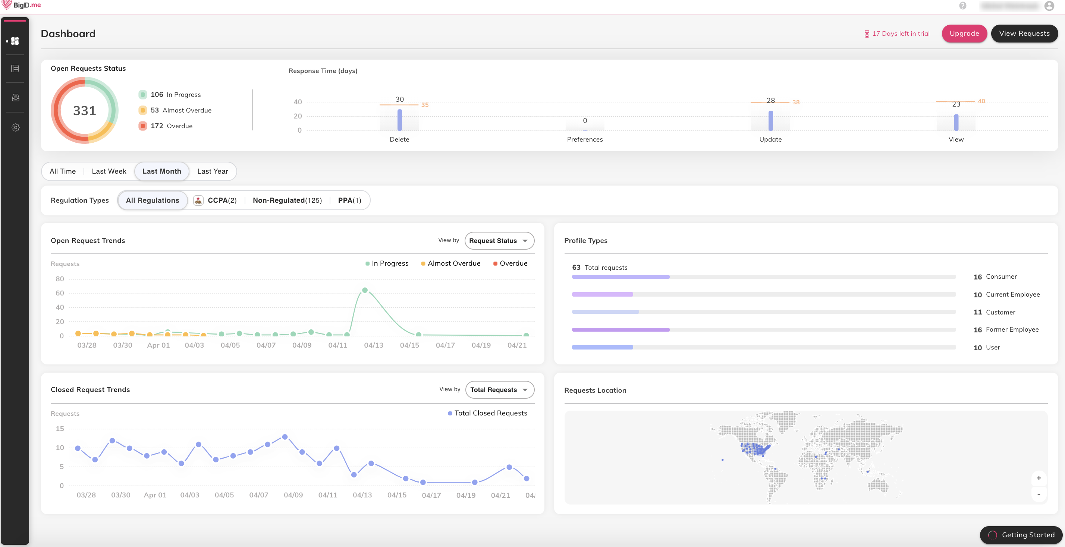The height and width of the screenshot is (547, 1065).
Task: Zoom out on the requests map
Action: coord(1039,494)
